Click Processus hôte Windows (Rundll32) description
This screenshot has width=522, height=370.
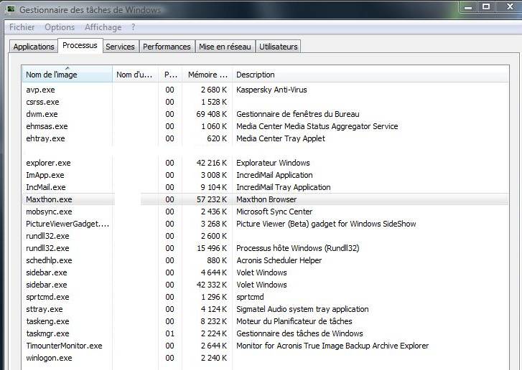[x=298, y=248]
